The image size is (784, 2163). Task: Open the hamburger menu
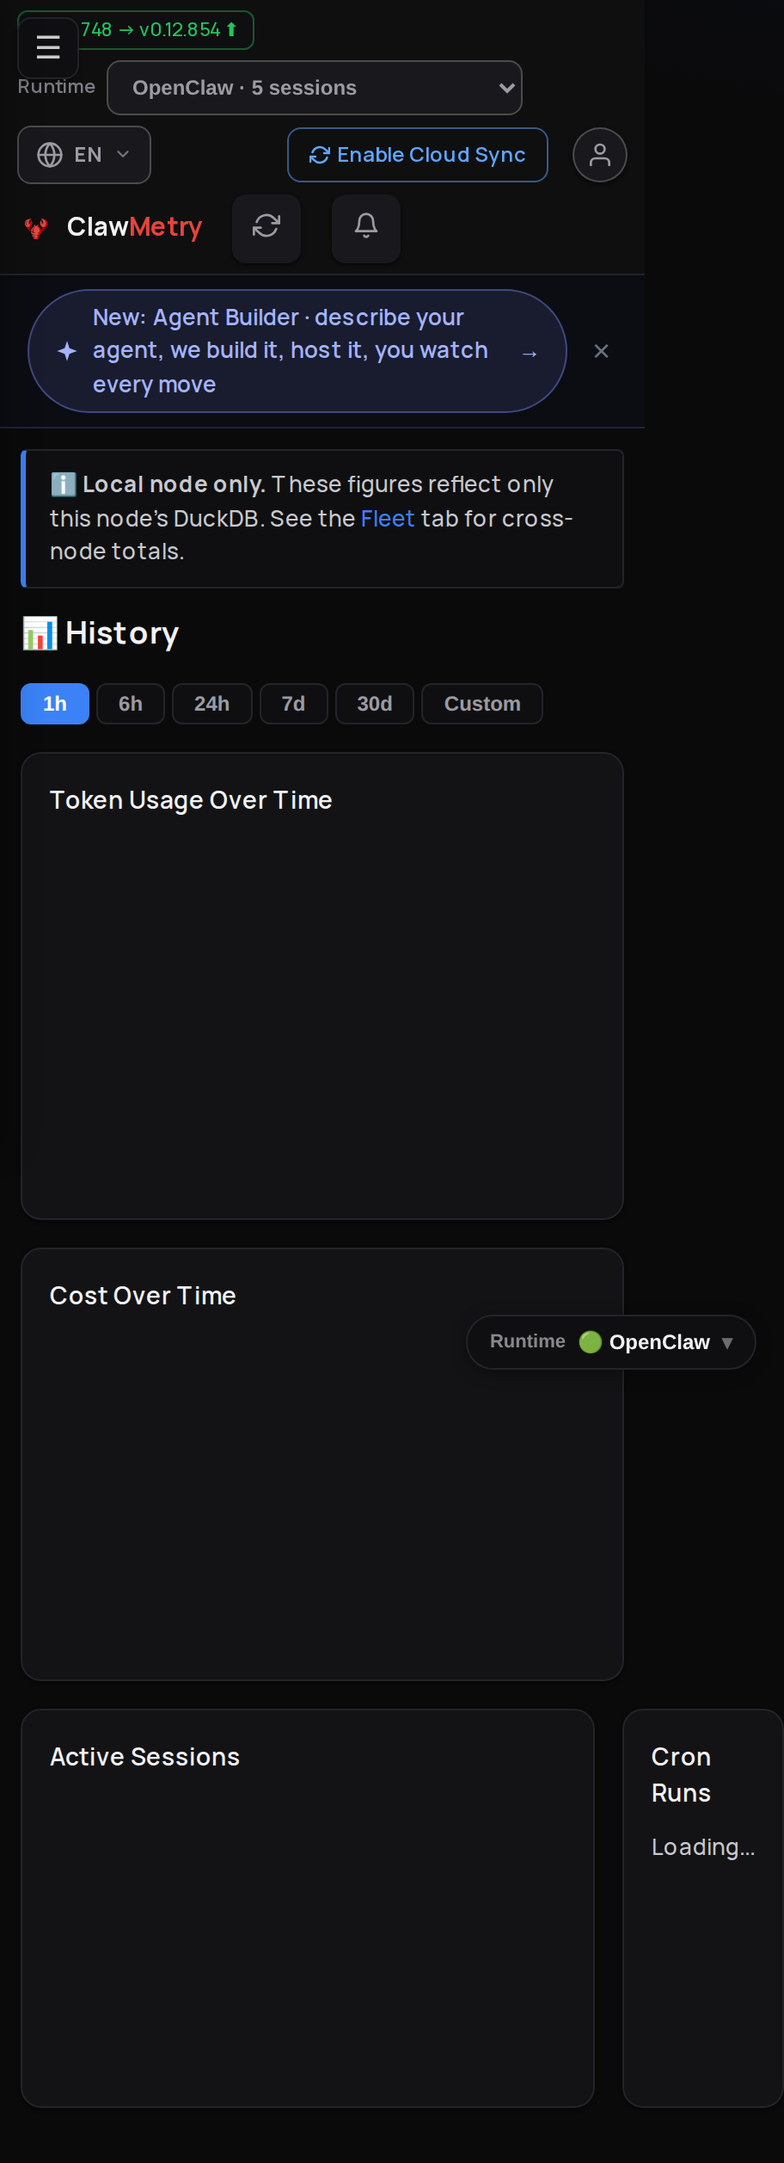[x=48, y=47]
